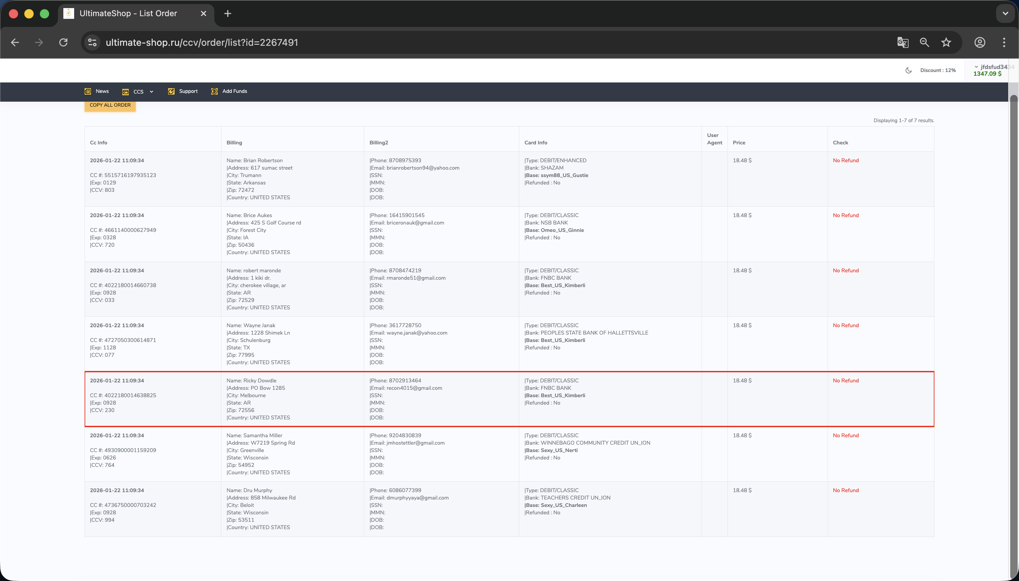The height and width of the screenshot is (581, 1019).
Task: Open the site information icon in address bar
Action: coord(92,42)
